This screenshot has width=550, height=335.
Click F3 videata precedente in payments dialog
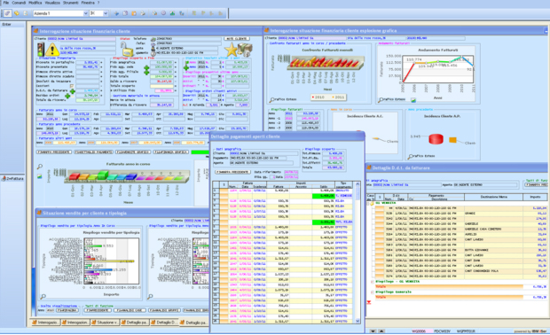[232, 172]
